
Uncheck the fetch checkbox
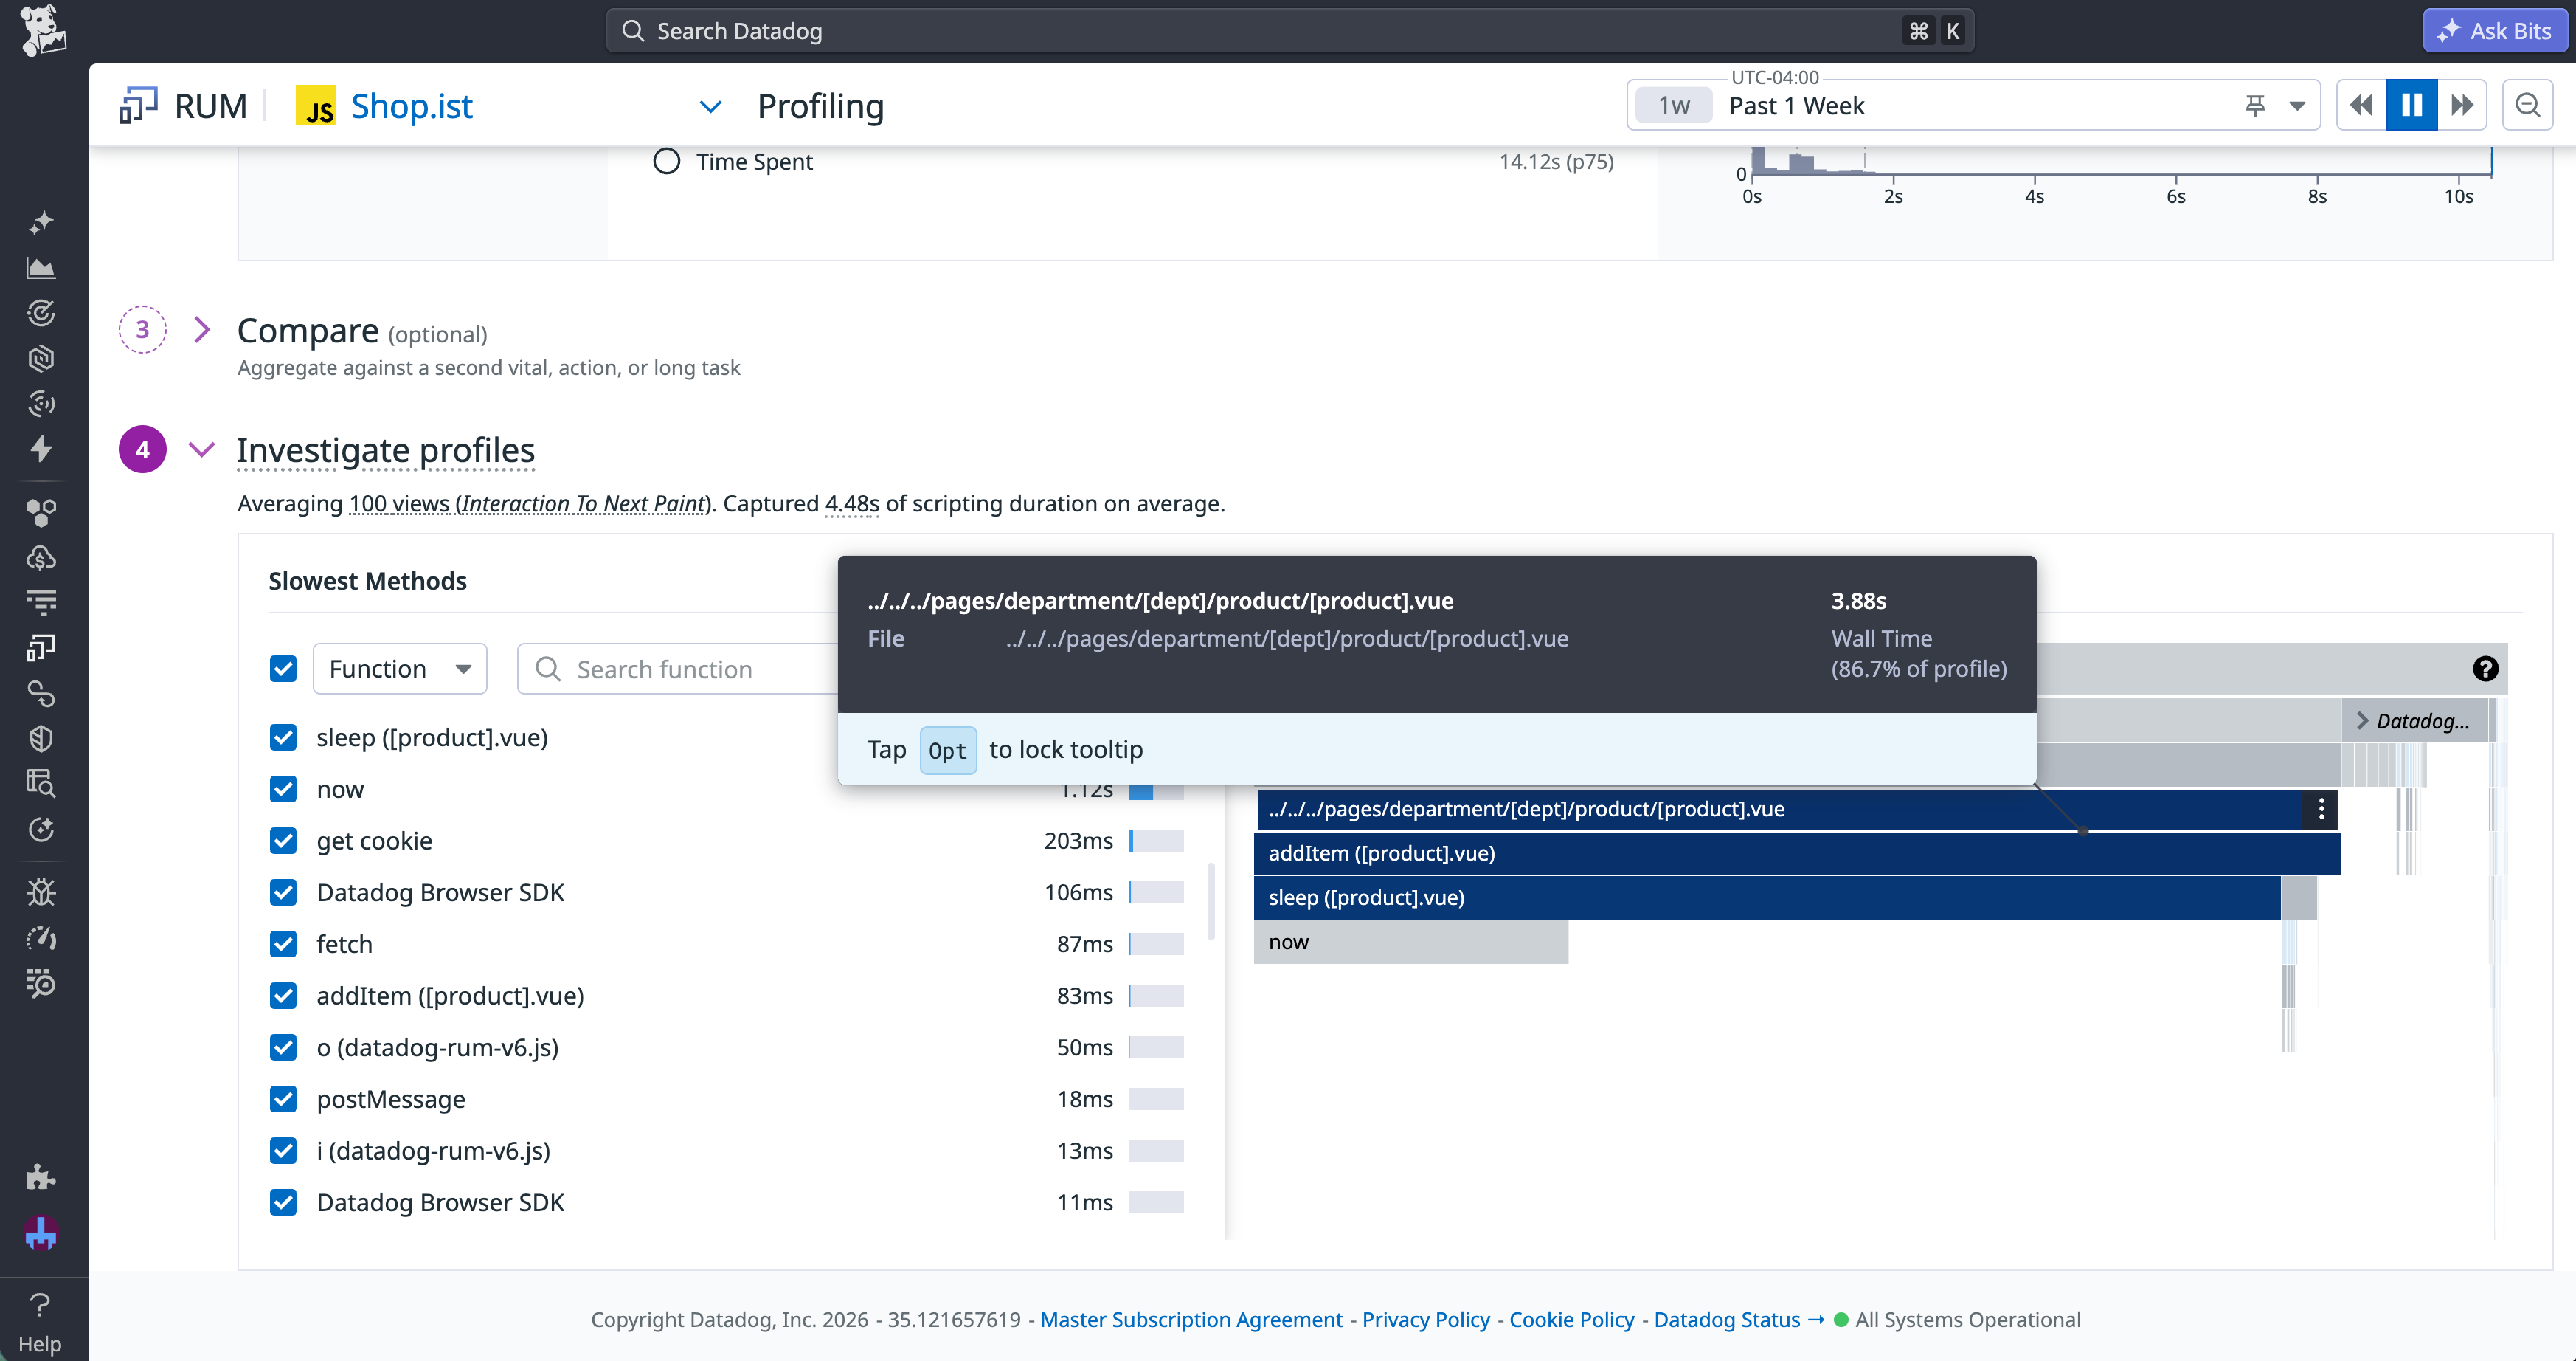click(x=283, y=945)
